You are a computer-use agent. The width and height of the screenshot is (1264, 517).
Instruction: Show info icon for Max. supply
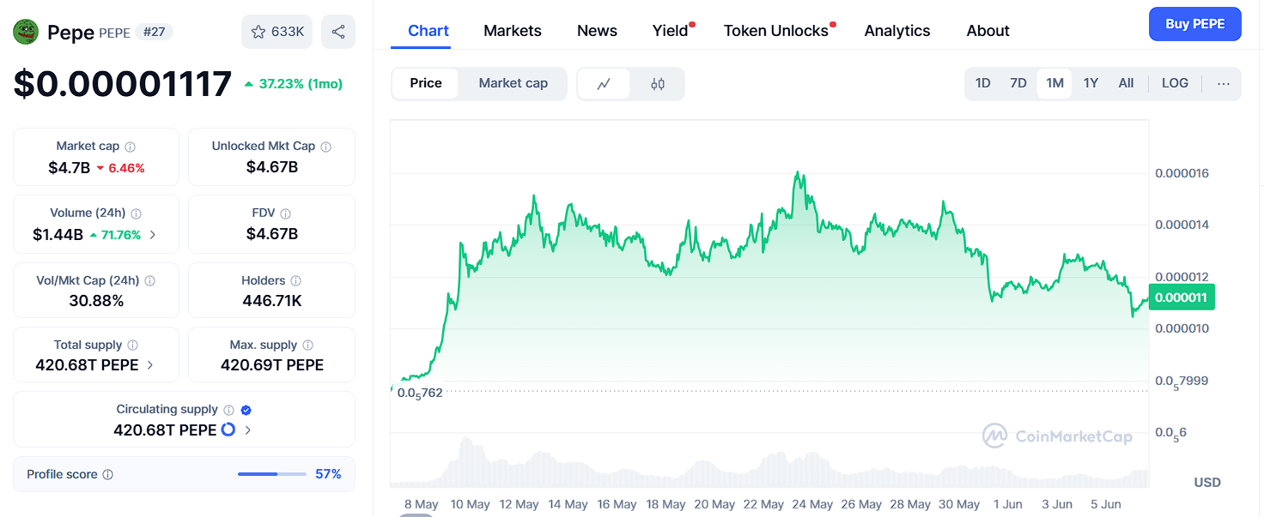[307, 346]
